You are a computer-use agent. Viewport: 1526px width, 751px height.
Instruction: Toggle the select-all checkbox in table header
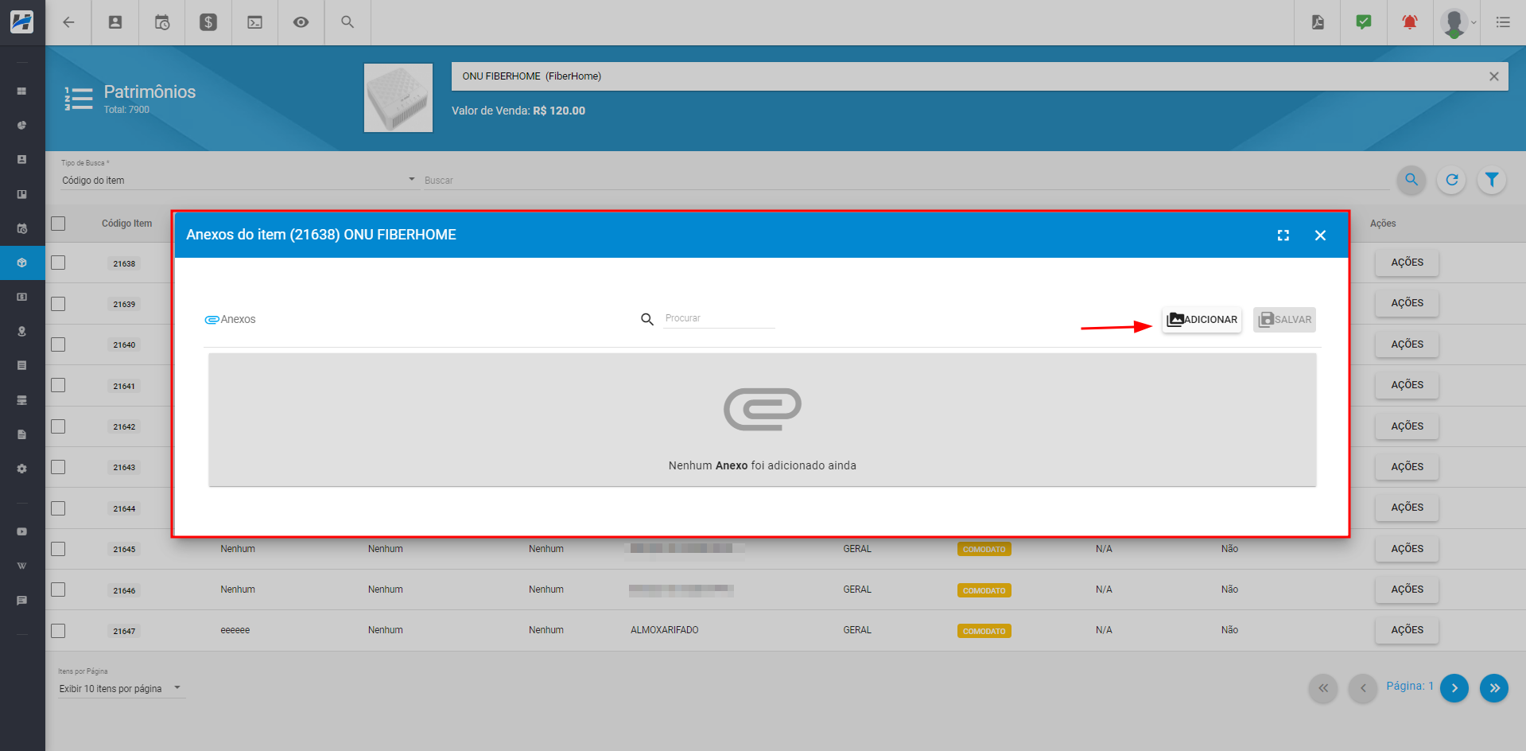pyautogui.click(x=58, y=224)
